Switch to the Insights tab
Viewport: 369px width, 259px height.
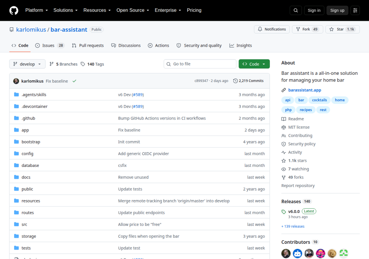click(240, 45)
